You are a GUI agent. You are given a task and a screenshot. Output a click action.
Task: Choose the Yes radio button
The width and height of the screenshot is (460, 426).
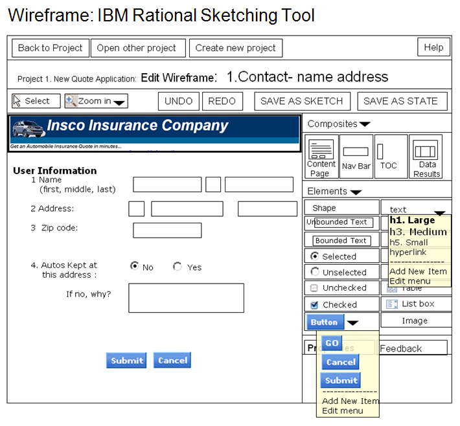178,266
